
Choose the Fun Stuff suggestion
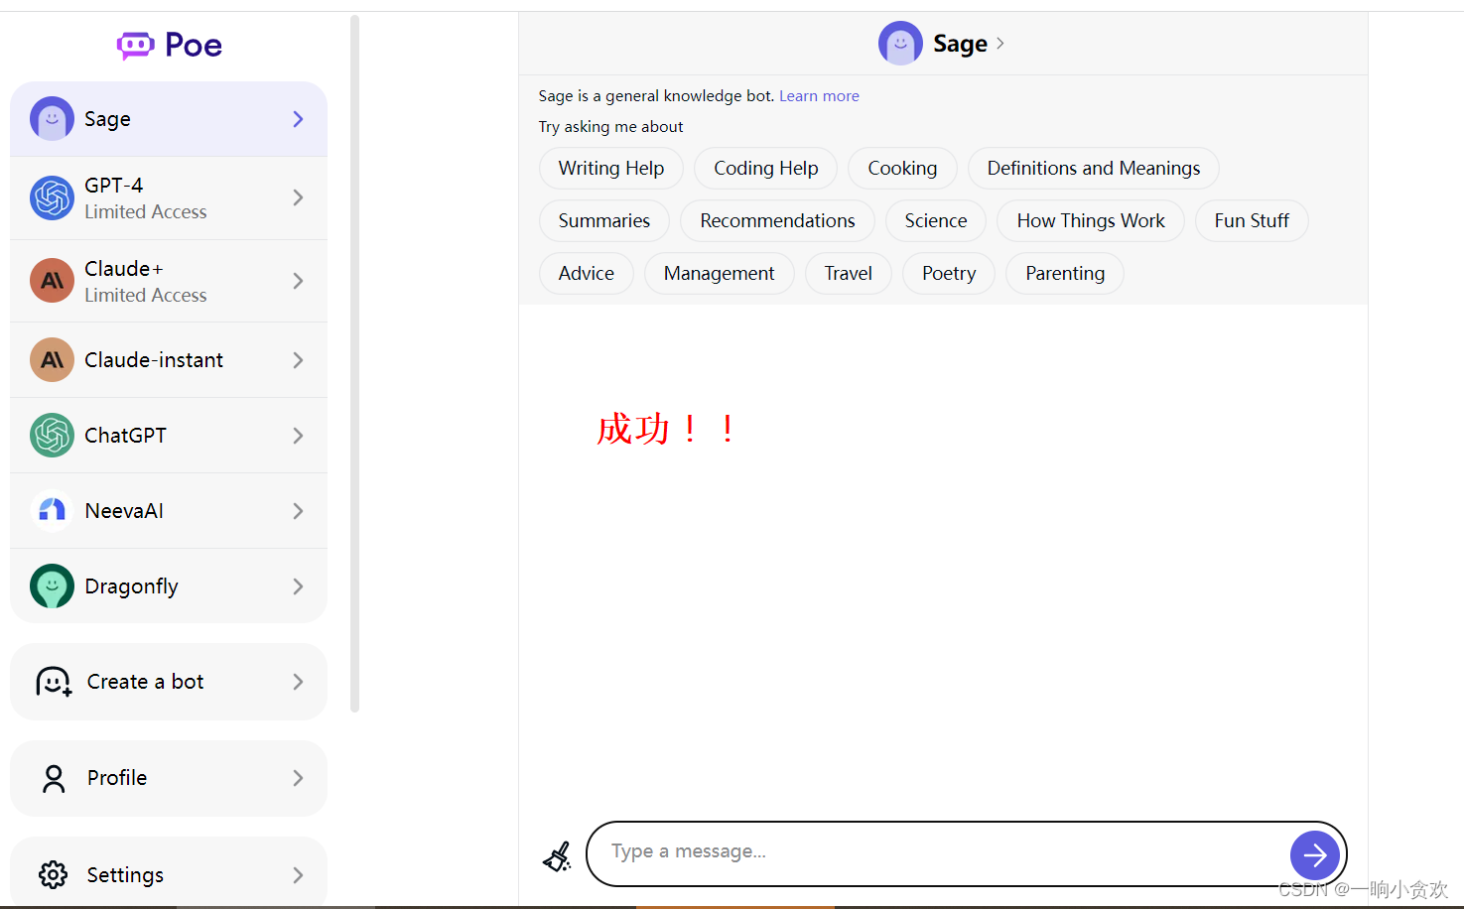[x=1252, y=221]
